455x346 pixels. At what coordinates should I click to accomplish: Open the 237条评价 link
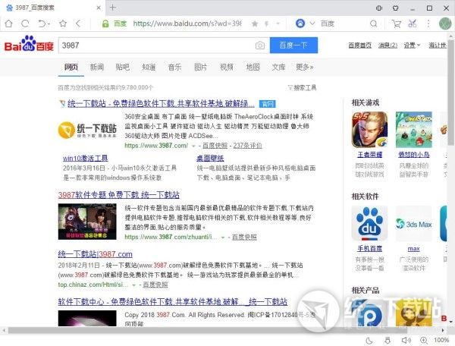[247, 146]
